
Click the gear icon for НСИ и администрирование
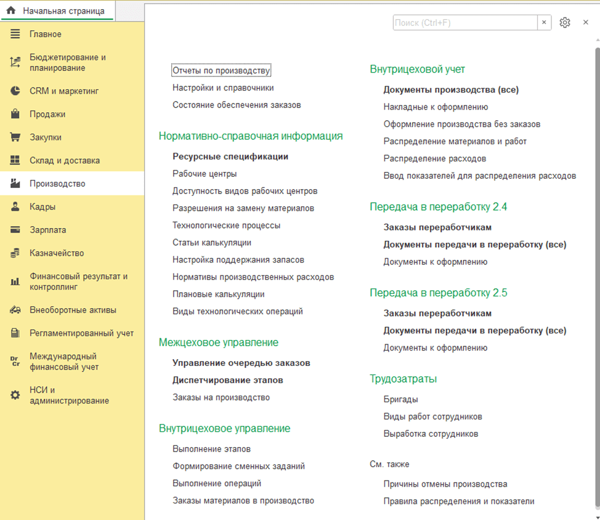(15, 395)
